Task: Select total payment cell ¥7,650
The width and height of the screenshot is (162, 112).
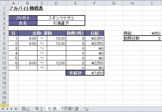Action: [x=95, y=73]
